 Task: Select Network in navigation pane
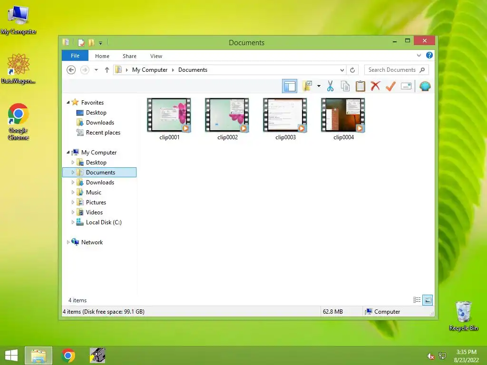pyautogui.click(x=92, y=242)
